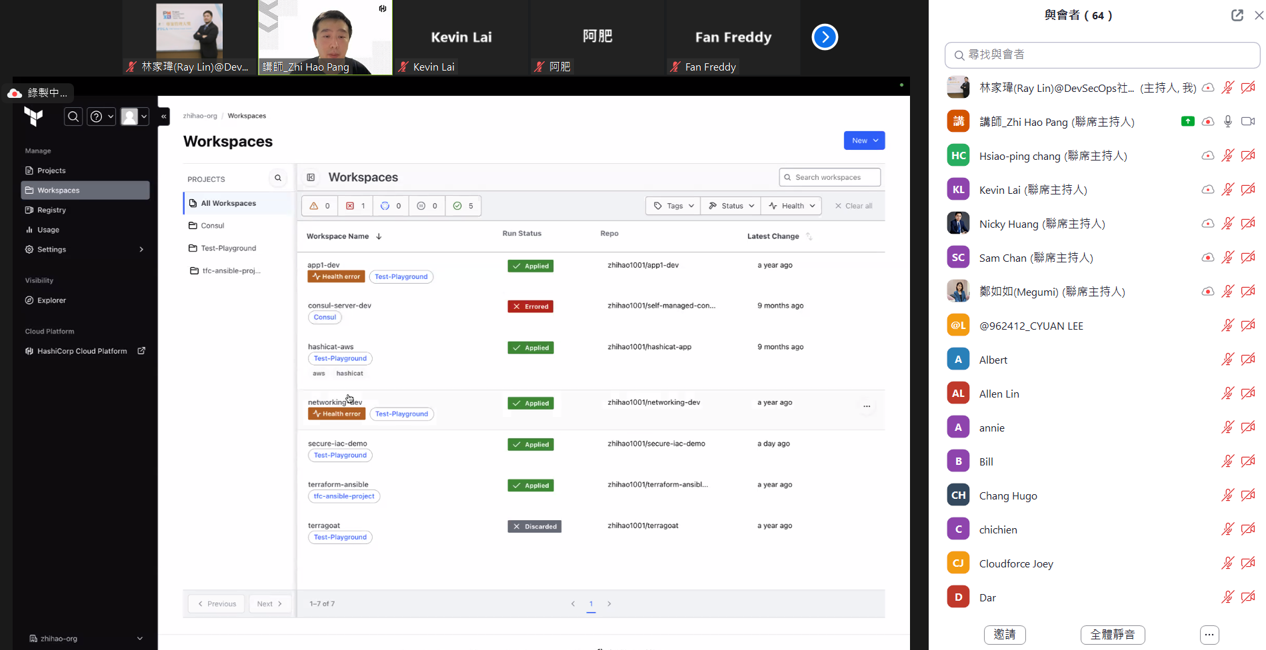
Task: Pop out the participants panel
Action: (1237, 15)
